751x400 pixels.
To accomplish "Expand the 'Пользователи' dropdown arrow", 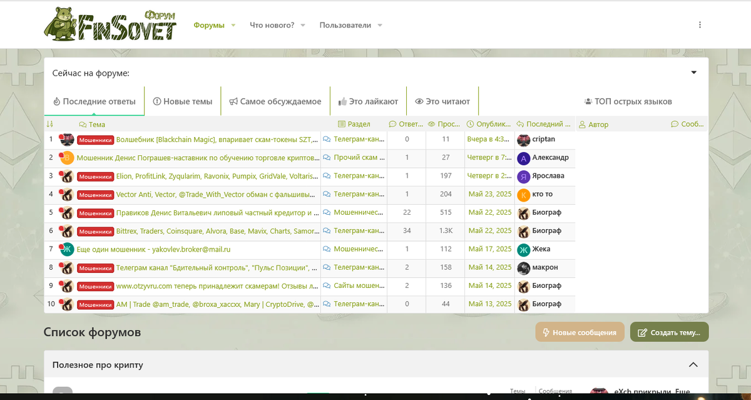I will pos(380,26).
